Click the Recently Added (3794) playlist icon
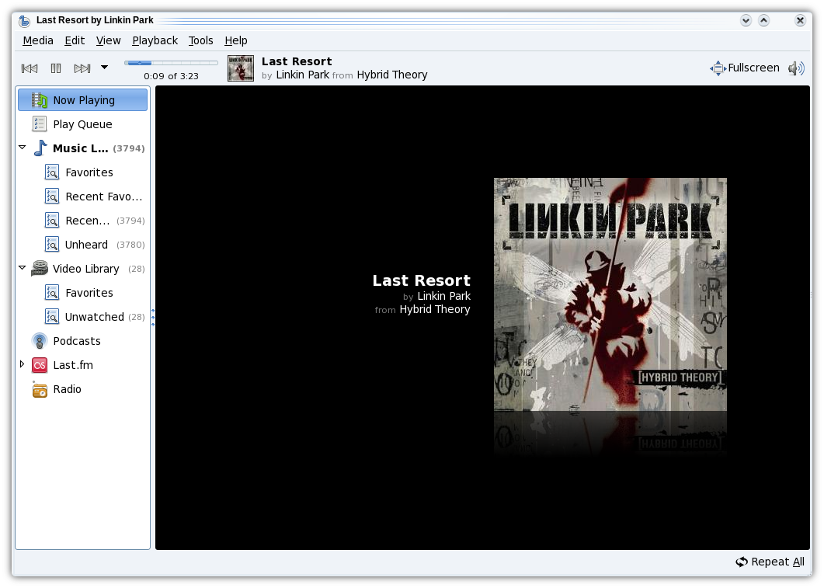 52,221
